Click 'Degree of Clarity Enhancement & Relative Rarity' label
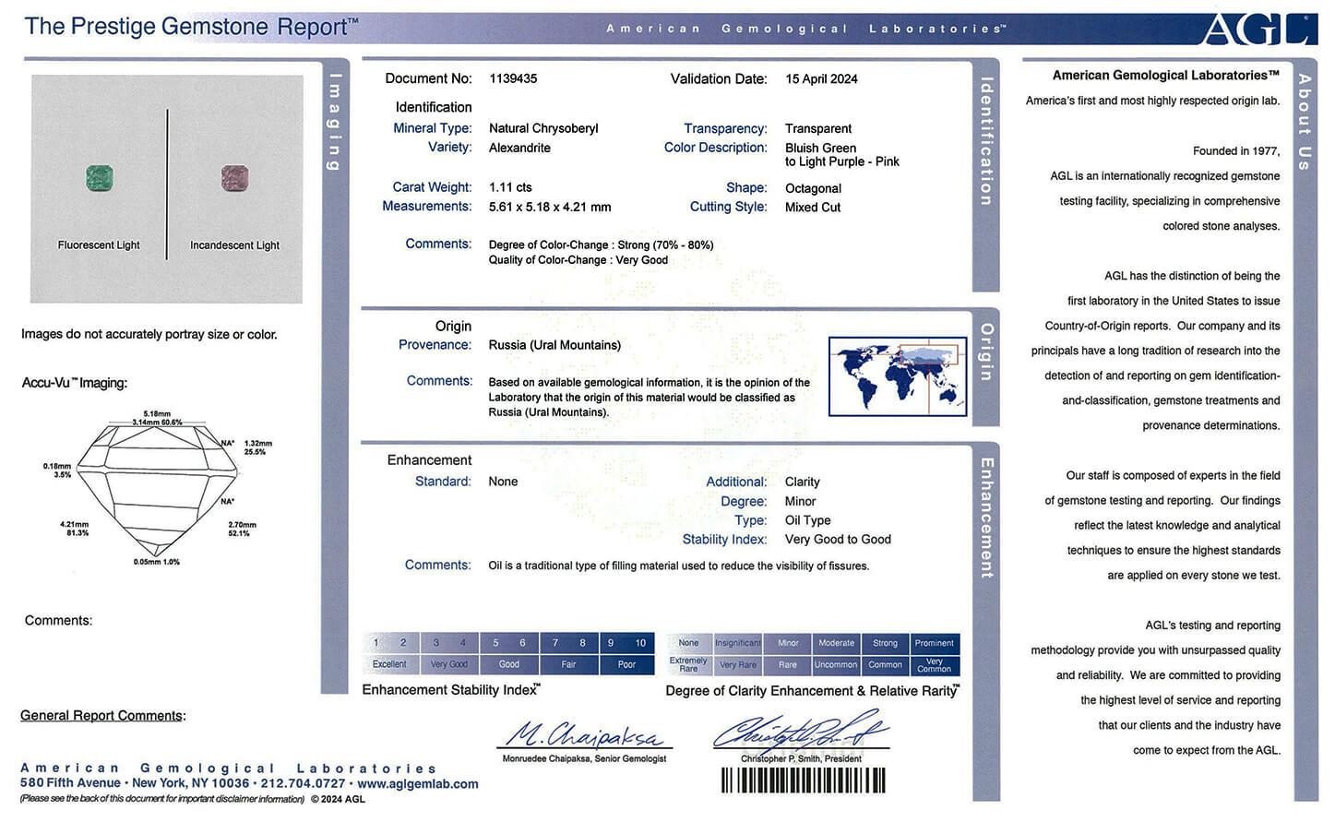 click(813, 691)
